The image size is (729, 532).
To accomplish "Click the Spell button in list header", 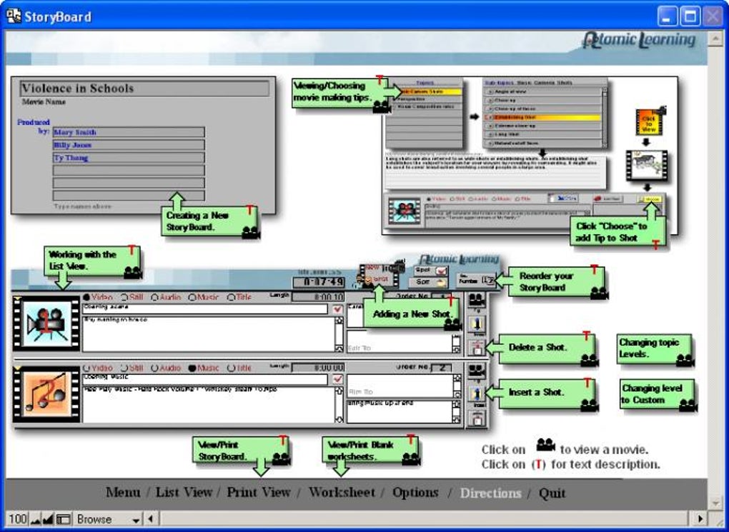I will pyautogui.click(x=431, y=271).
